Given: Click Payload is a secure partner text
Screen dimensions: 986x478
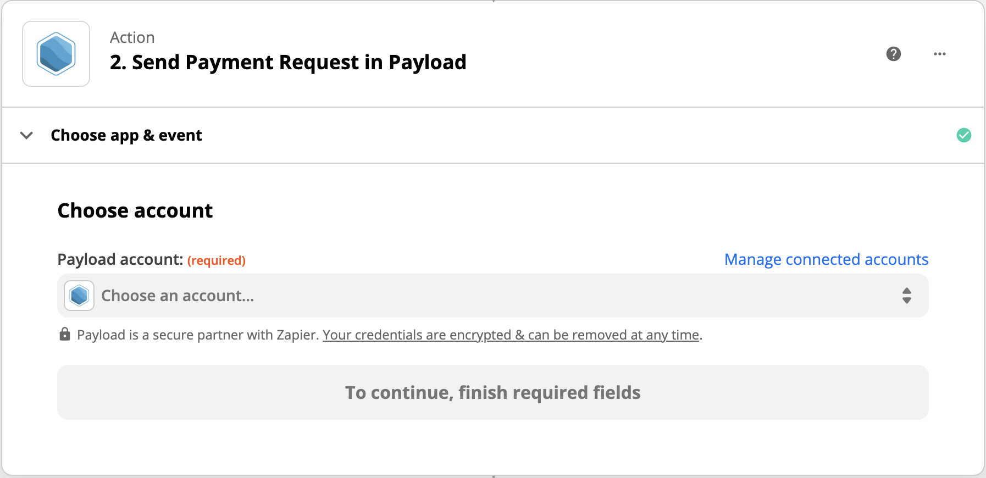Looking at the screenshot, I should 198,335.
